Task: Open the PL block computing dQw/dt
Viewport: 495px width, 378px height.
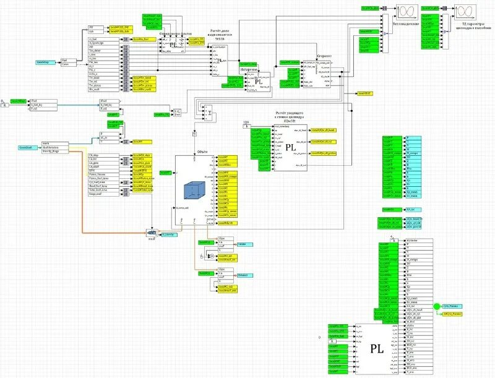Action: (291, 147)
